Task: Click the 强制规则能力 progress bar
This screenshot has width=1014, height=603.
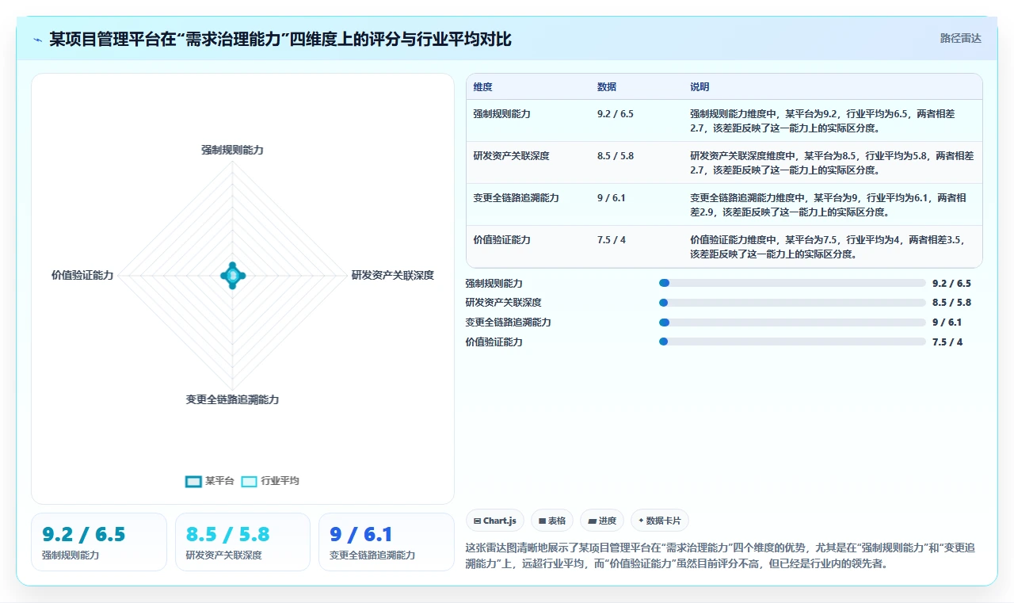Action: tap(792, 283)
